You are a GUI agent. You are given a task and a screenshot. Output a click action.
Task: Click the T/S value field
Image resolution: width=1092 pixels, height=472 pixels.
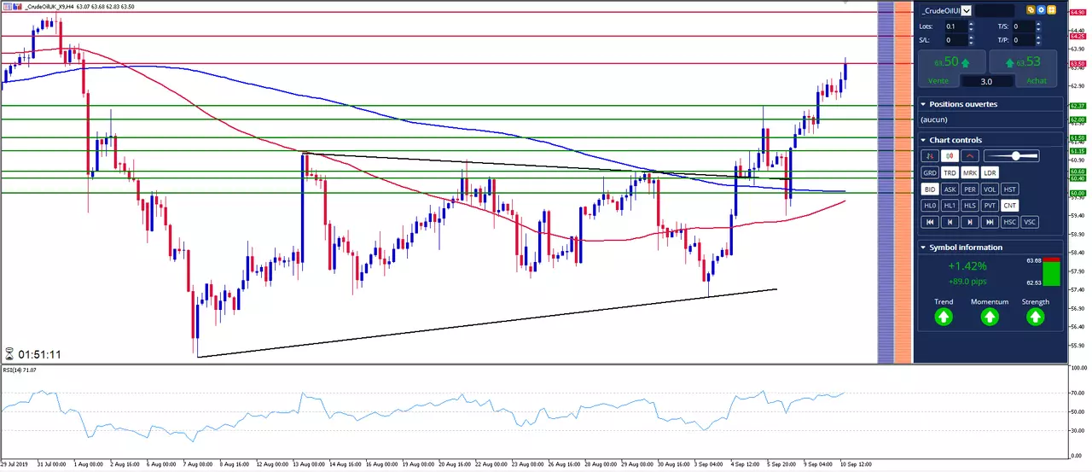[1023, 26]
